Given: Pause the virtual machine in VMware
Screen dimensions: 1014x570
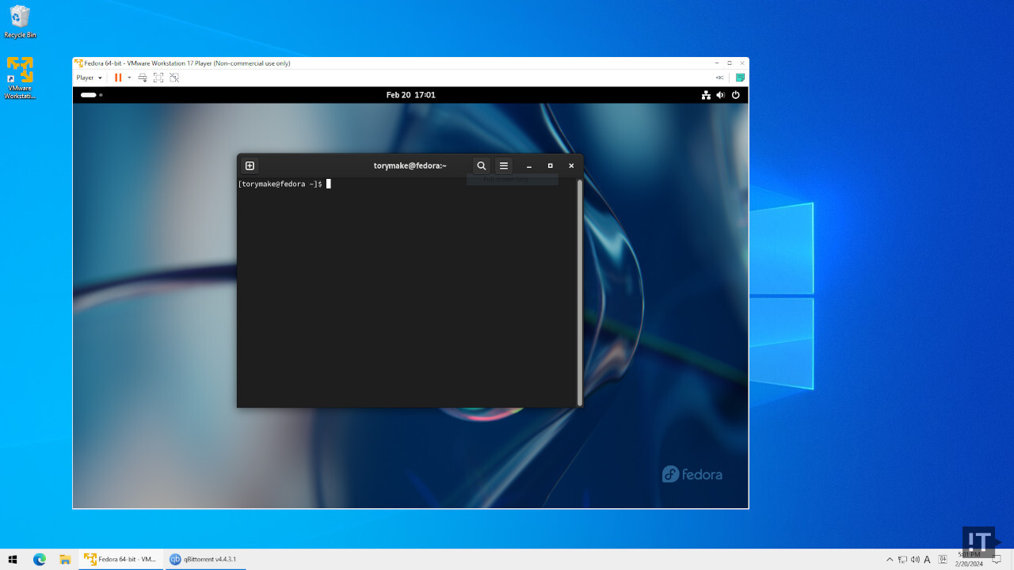Looking at the screenshot, I should [x=118, y=78].
